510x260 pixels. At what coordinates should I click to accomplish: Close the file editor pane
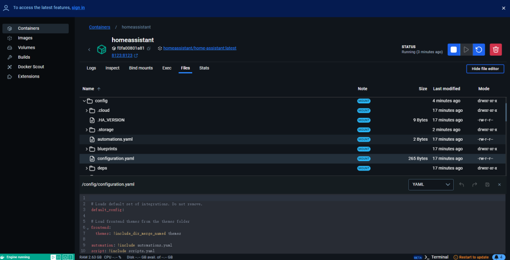[x=499, y=184]
